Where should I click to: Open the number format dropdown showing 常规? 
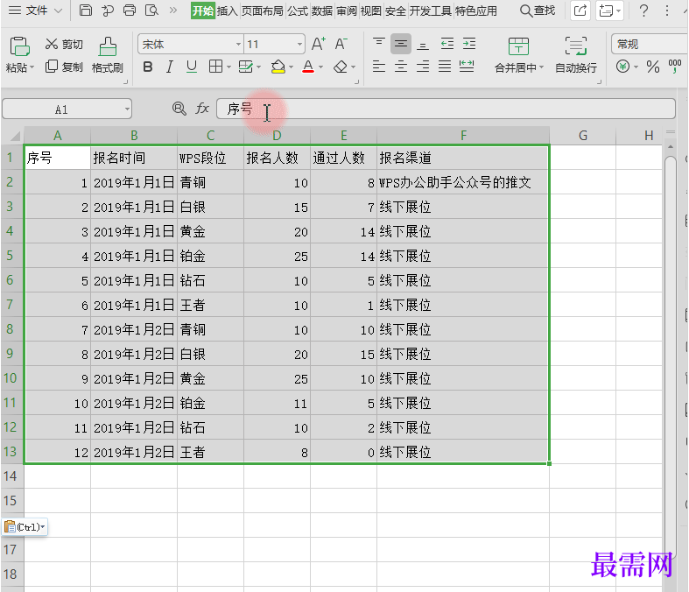pos(648,44)
